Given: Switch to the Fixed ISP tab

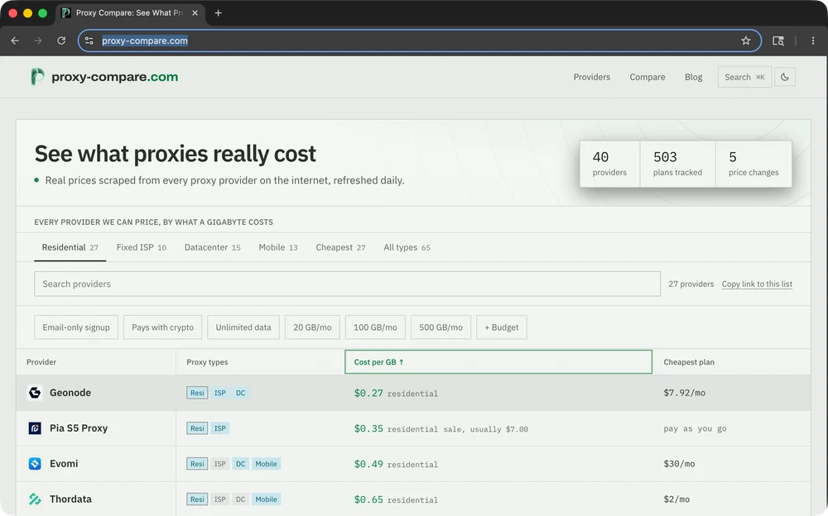Looking at the screenshot, I should (x=141, y=247).
